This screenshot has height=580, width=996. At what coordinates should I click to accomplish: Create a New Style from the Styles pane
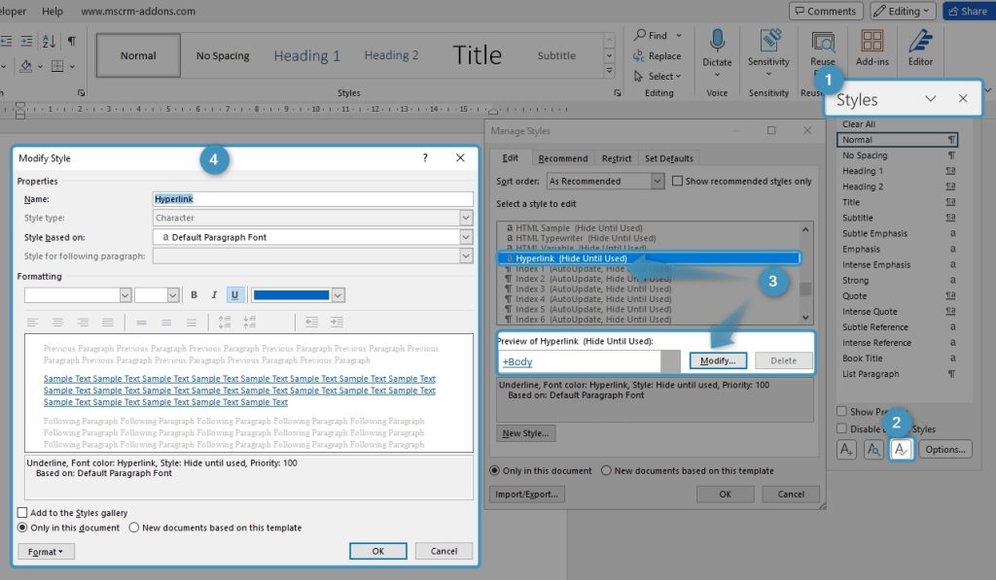coord(848,449)
